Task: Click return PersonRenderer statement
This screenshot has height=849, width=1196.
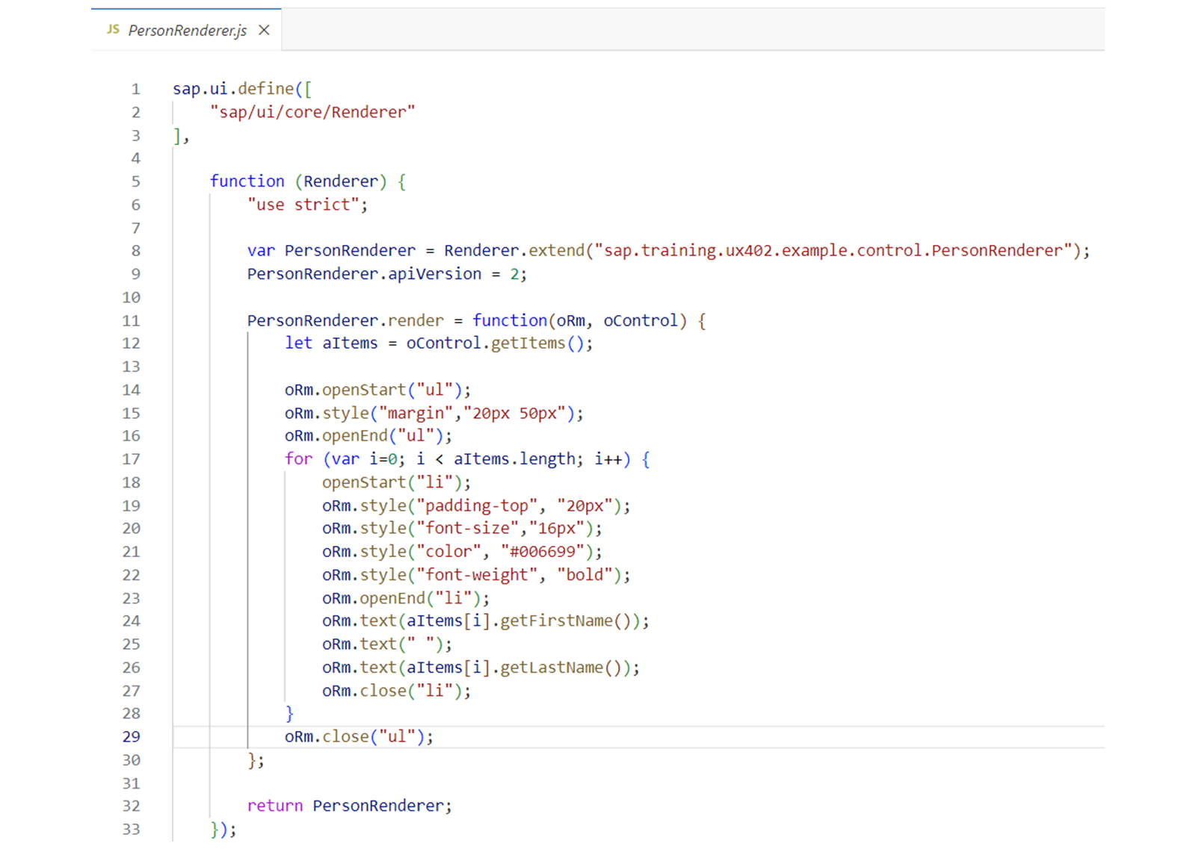Action: coord(350,806)
